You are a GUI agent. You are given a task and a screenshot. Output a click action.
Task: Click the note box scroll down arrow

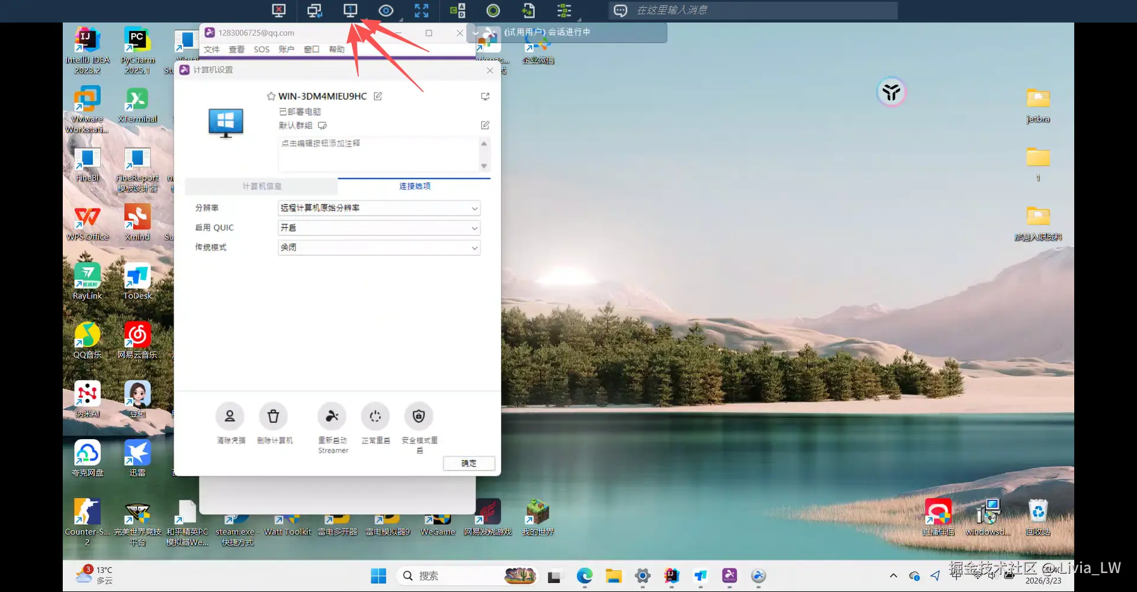pyautogui.click(x=484, y=166)
